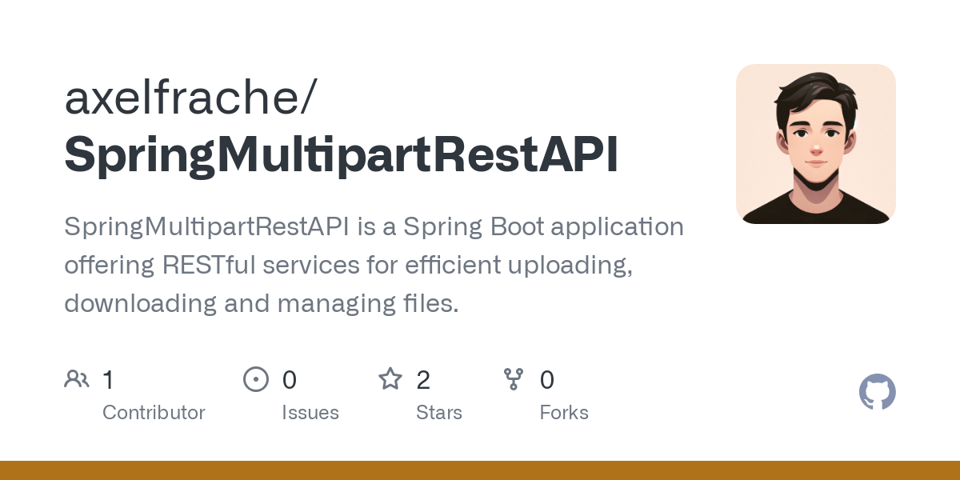960x480 pixels.
Task: Click the star icon next to Stars count
Action: (x=390, y=378)
